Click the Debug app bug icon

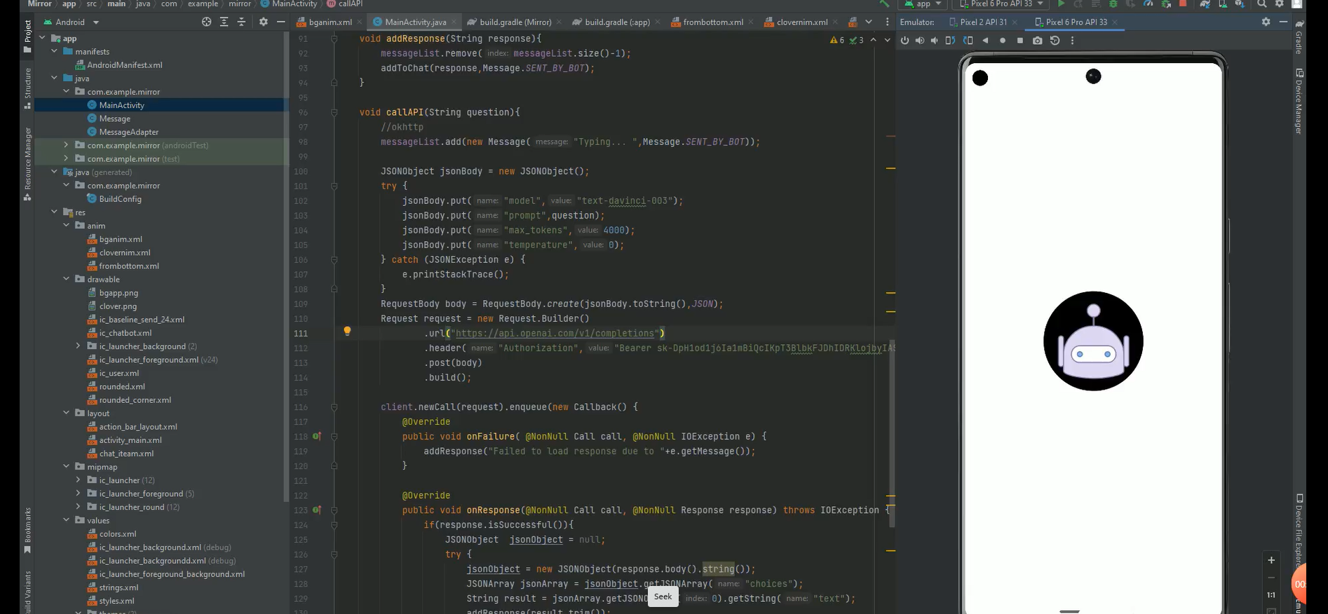tap(1113, 4)
